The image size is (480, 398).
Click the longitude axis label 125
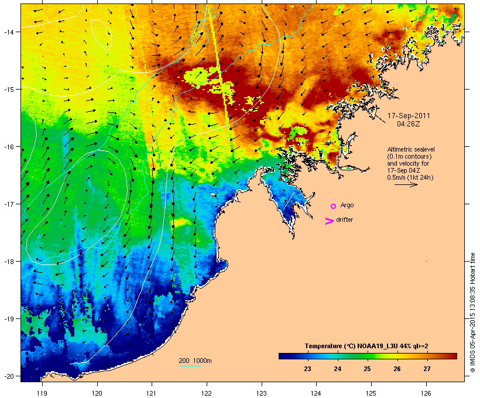pos(371,393)
